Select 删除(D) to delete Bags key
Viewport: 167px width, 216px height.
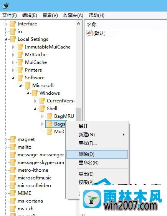pyautogui.click(x=97, y=154)
